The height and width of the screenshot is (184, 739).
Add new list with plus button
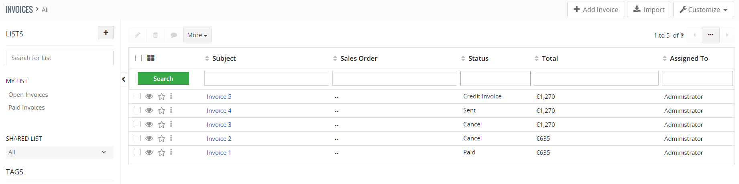tap(106, 32)
